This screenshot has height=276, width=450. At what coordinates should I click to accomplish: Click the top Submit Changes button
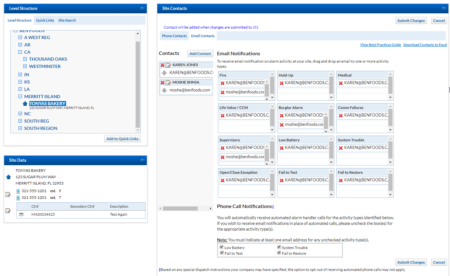[x=411, y=21]
